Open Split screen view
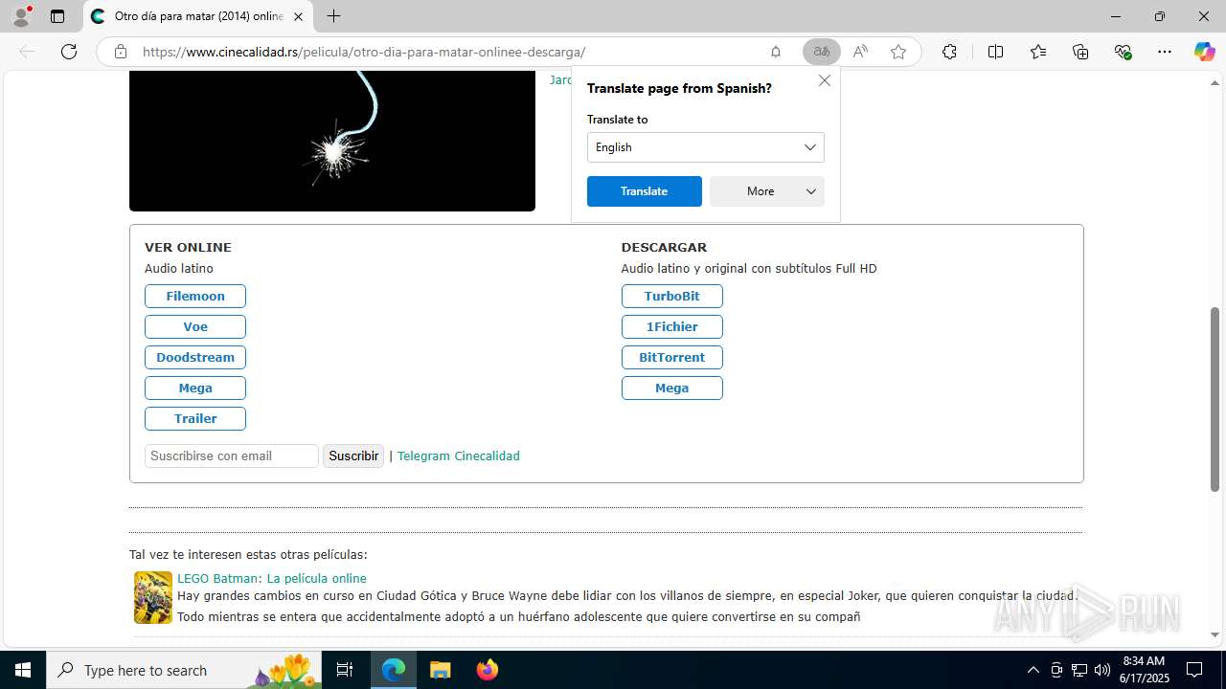 [995, 52]
